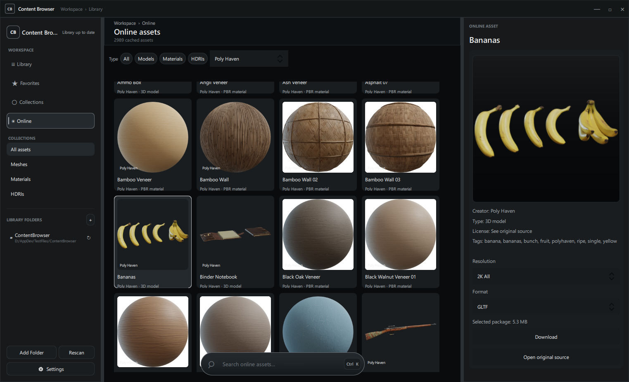Screen dimensions: 629x382
Task: Select the Materials collection in the sidebar
Action: click(50, 179)
